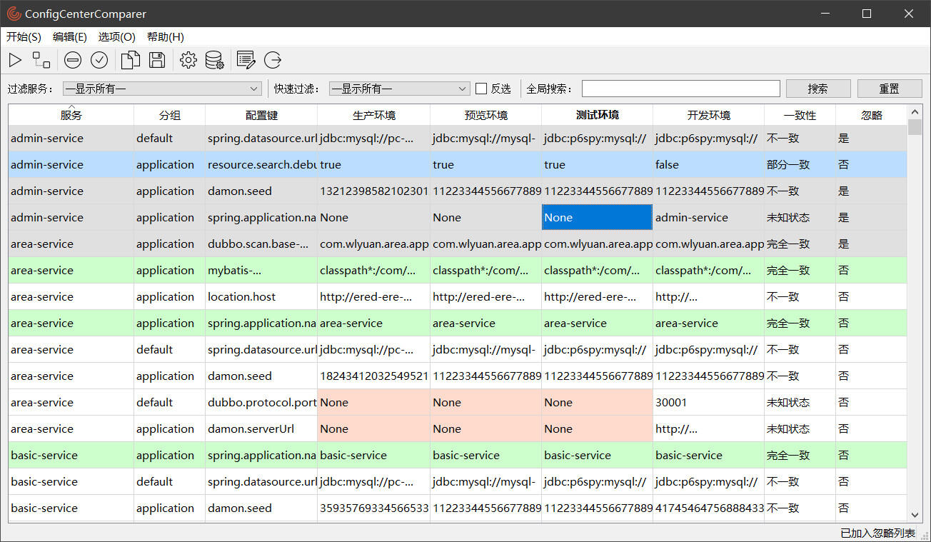Screen dimensions: 931x542
Task: Sort by the 服务 column header
Action: coord(71,115)
